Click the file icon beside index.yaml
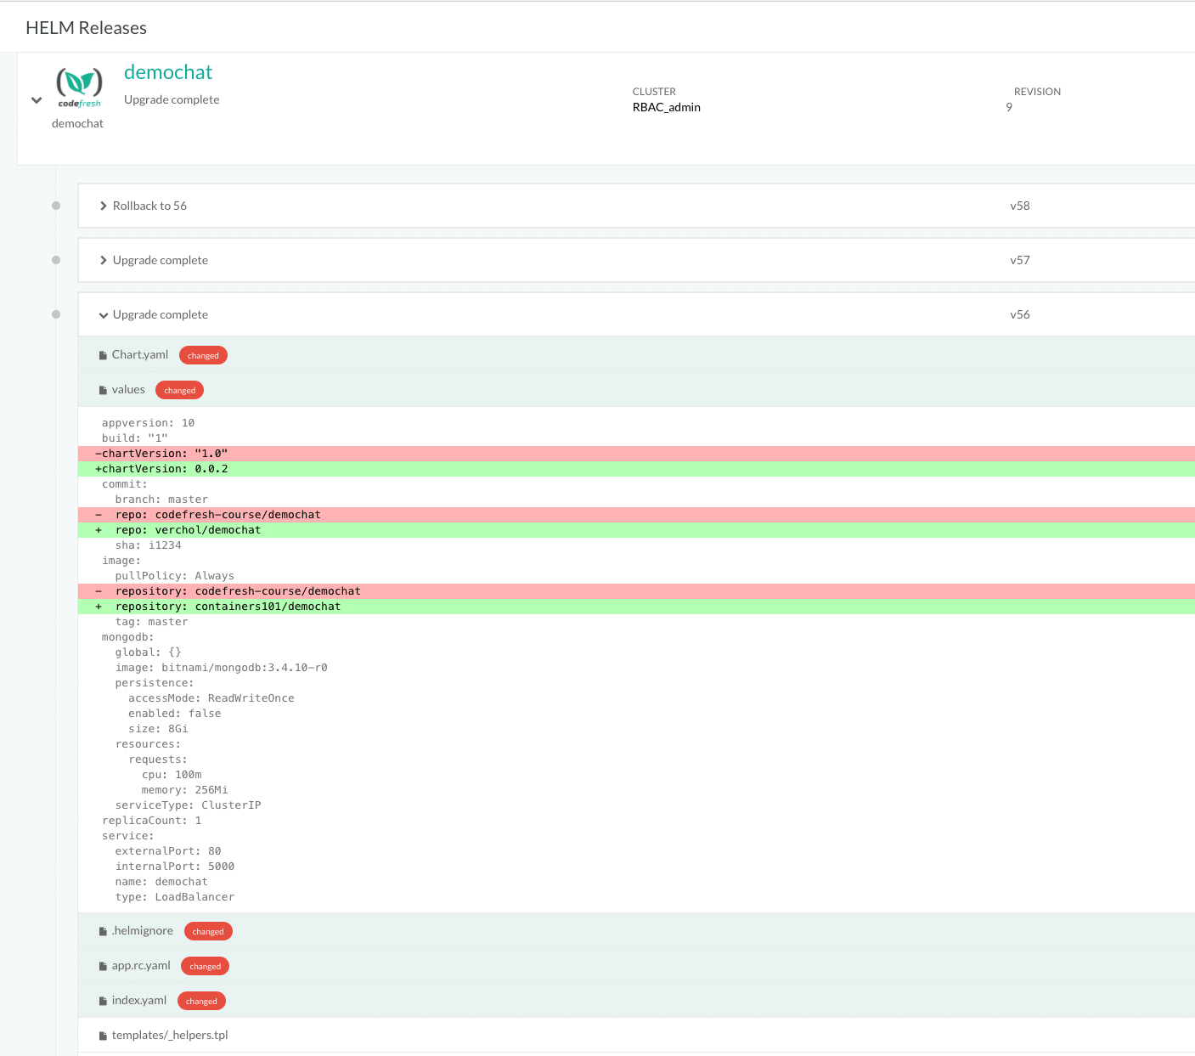1195x1056 pixels. [x=103, y=1002]
